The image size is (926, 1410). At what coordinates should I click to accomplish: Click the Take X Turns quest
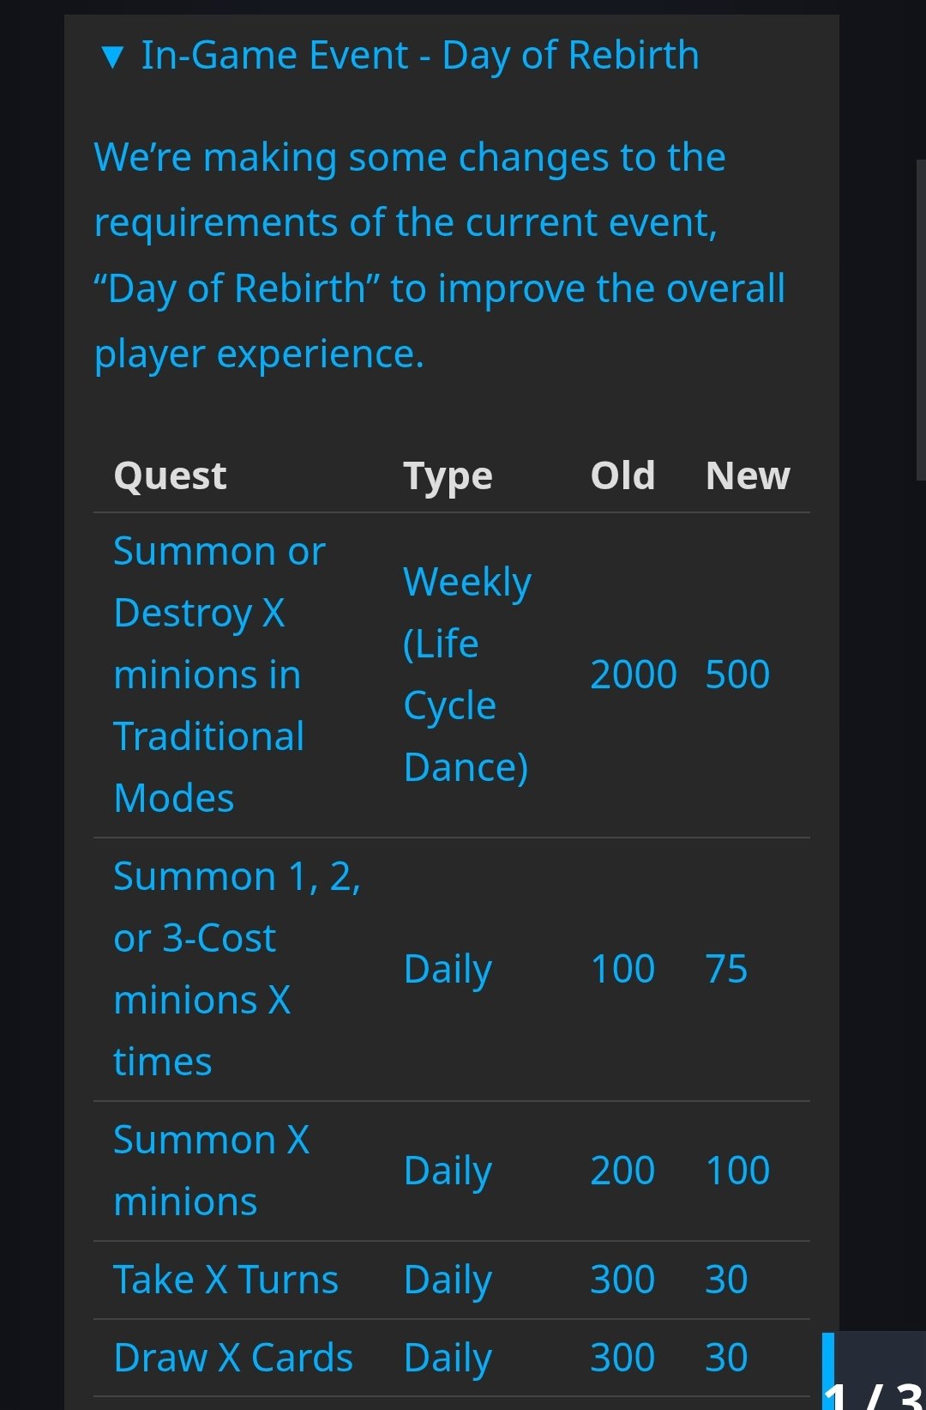pyautogui.click(x=225, y=1280)
